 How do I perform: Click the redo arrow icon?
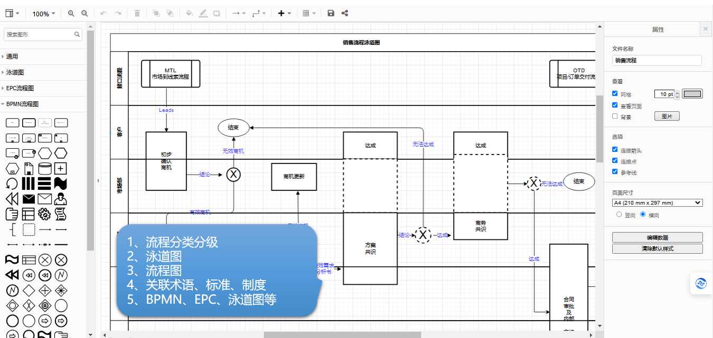(118, 14)
